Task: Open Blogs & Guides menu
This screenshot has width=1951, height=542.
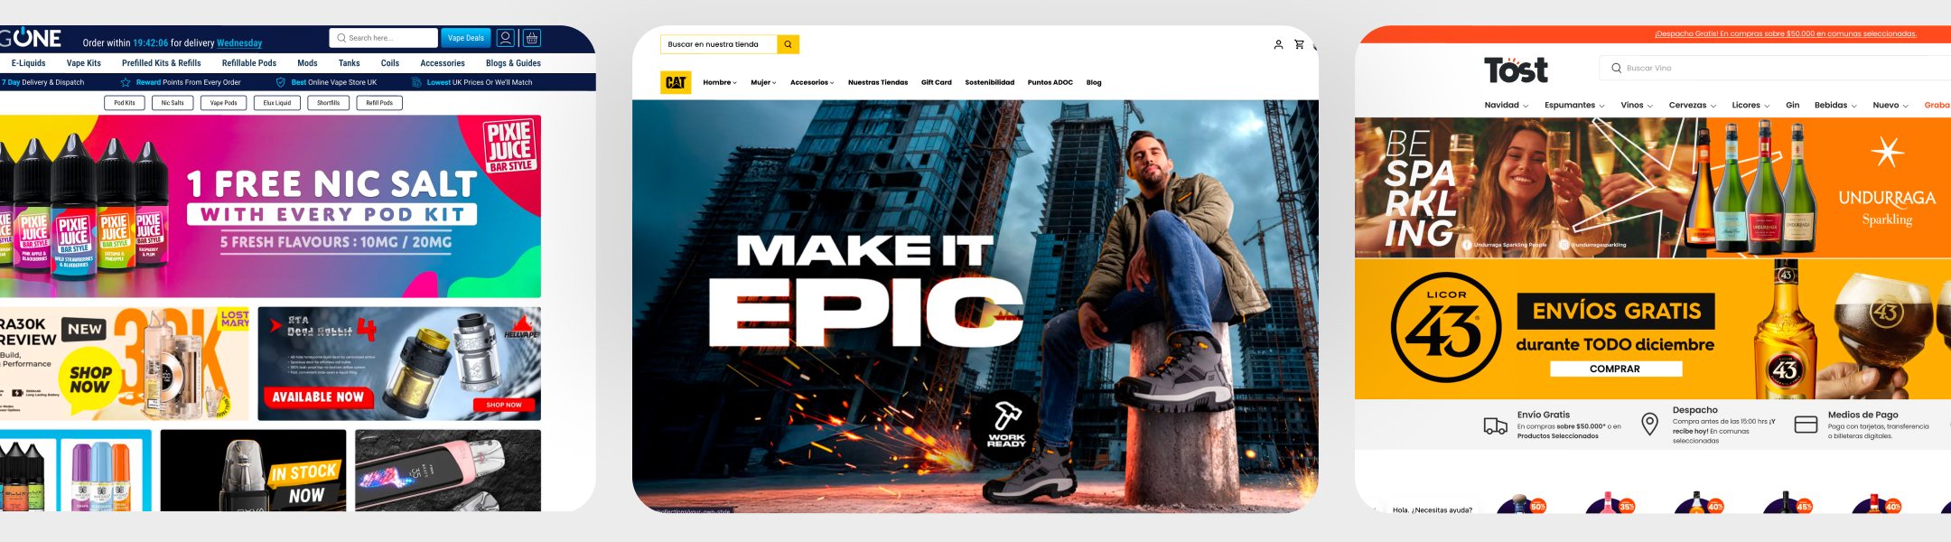Action: coord(513,63)
